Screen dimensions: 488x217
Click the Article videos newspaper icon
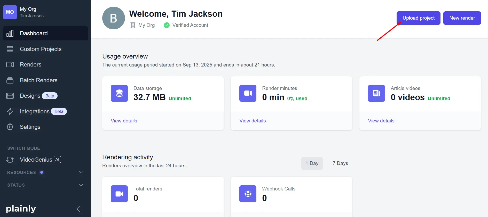376,93
